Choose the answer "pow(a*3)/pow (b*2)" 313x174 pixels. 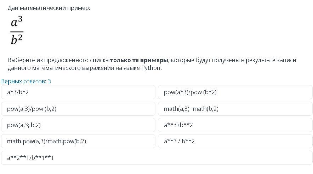click(x=235, y=92)
